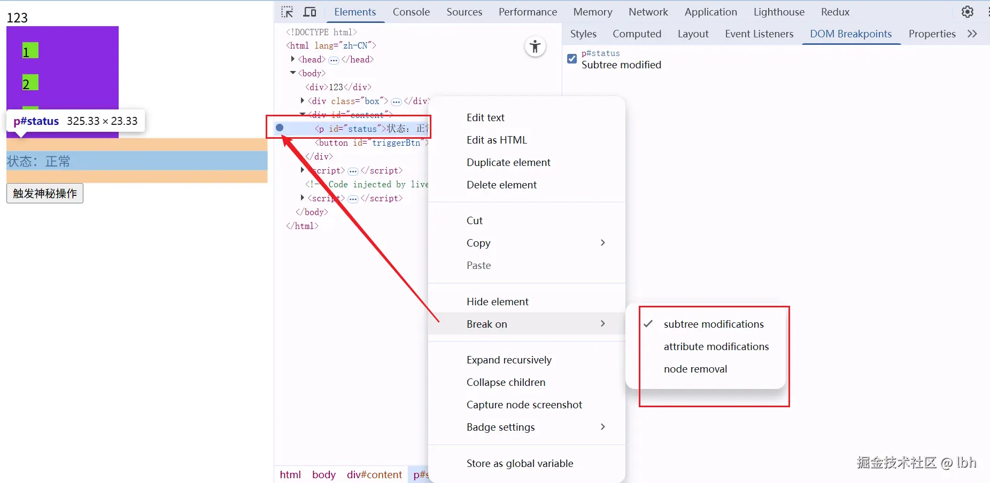
Task: Open the Sources tab
Action: (x=465, y=12)
